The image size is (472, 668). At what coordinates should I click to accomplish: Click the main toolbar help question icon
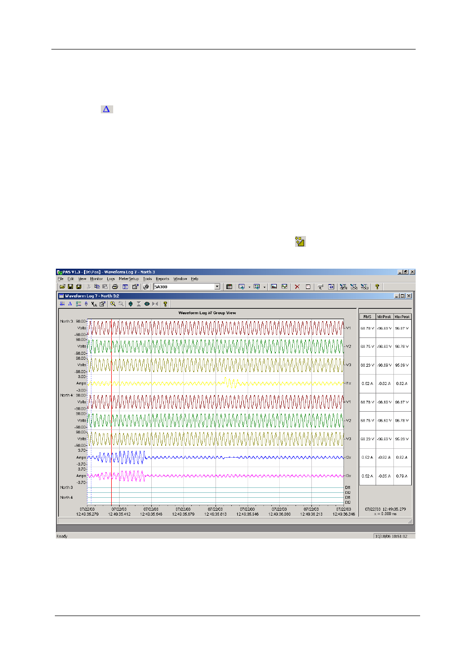tap(377, 287)
